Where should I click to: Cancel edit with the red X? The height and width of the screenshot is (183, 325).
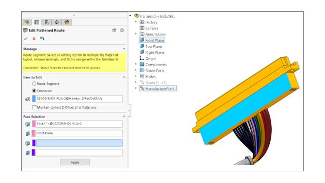[34, 39]
